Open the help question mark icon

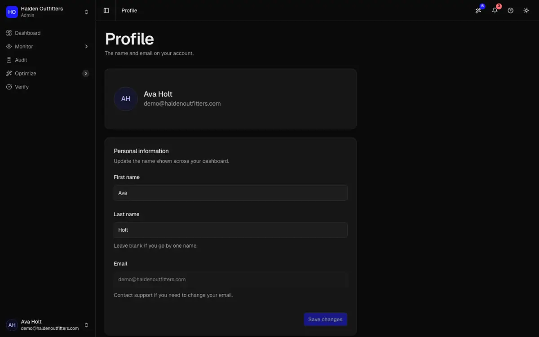coord(511,10)
